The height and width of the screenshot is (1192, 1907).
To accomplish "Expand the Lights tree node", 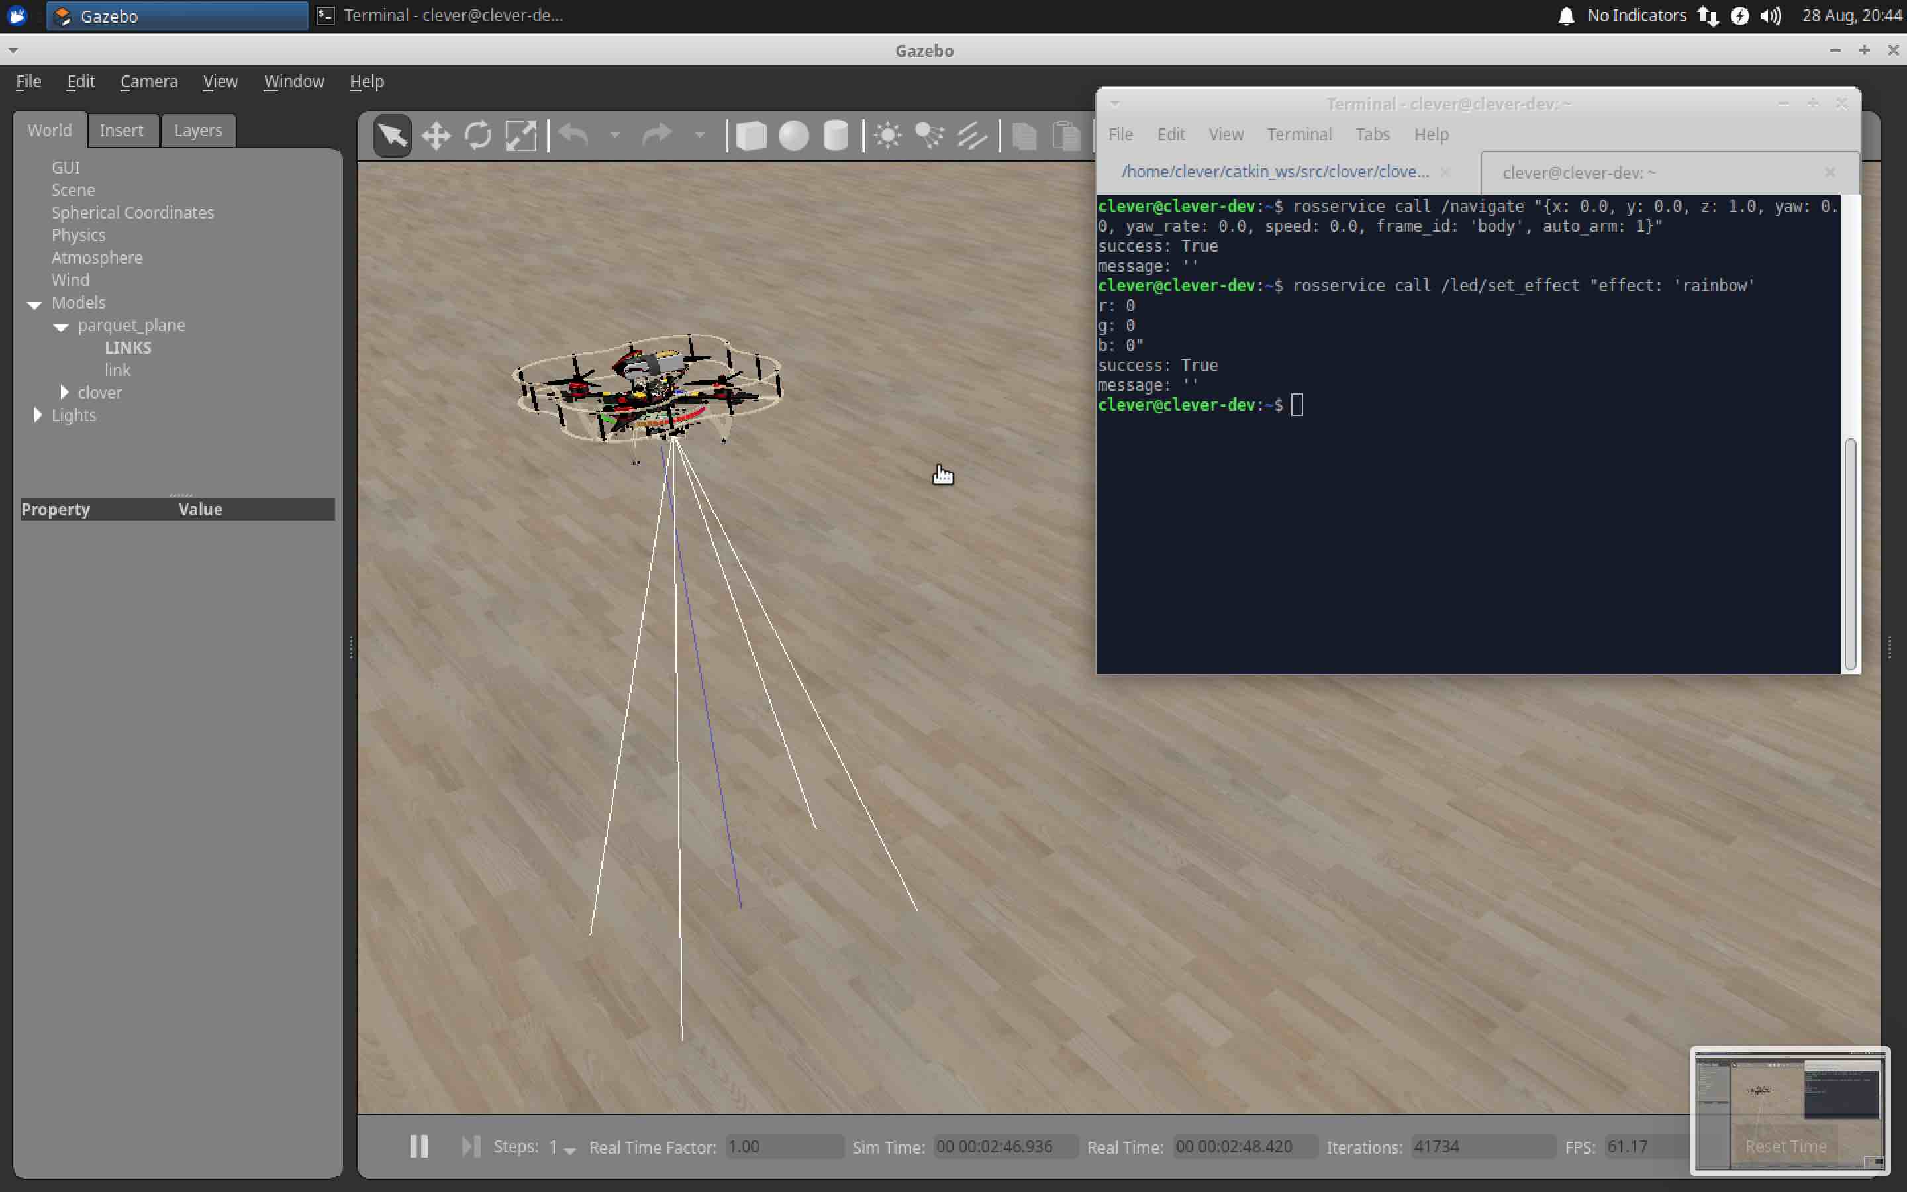I will coord(38,415).
